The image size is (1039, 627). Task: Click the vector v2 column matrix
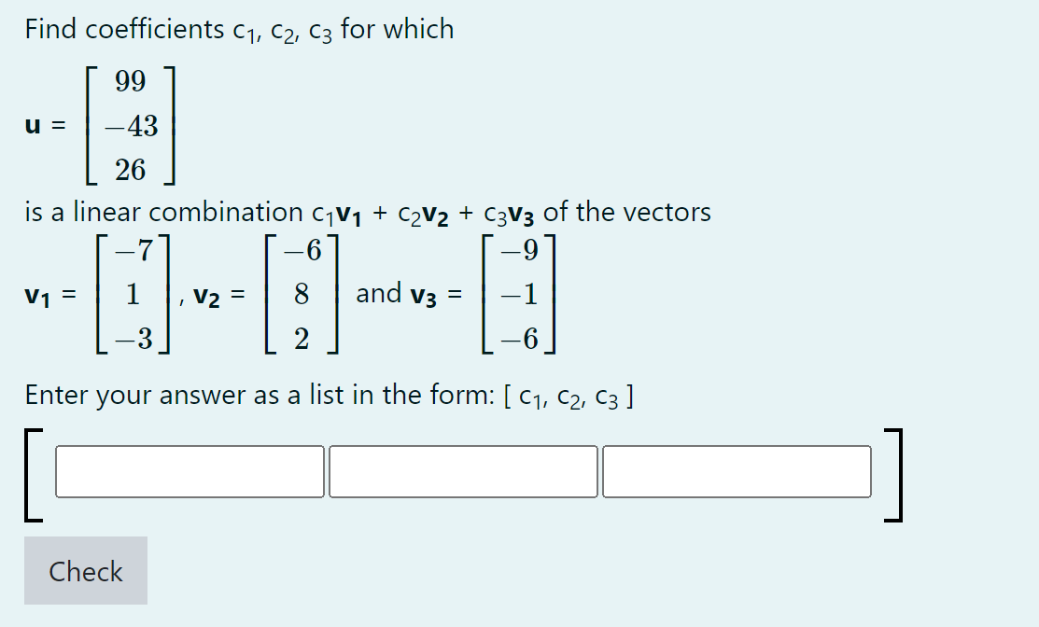click(x=303, y=295)
